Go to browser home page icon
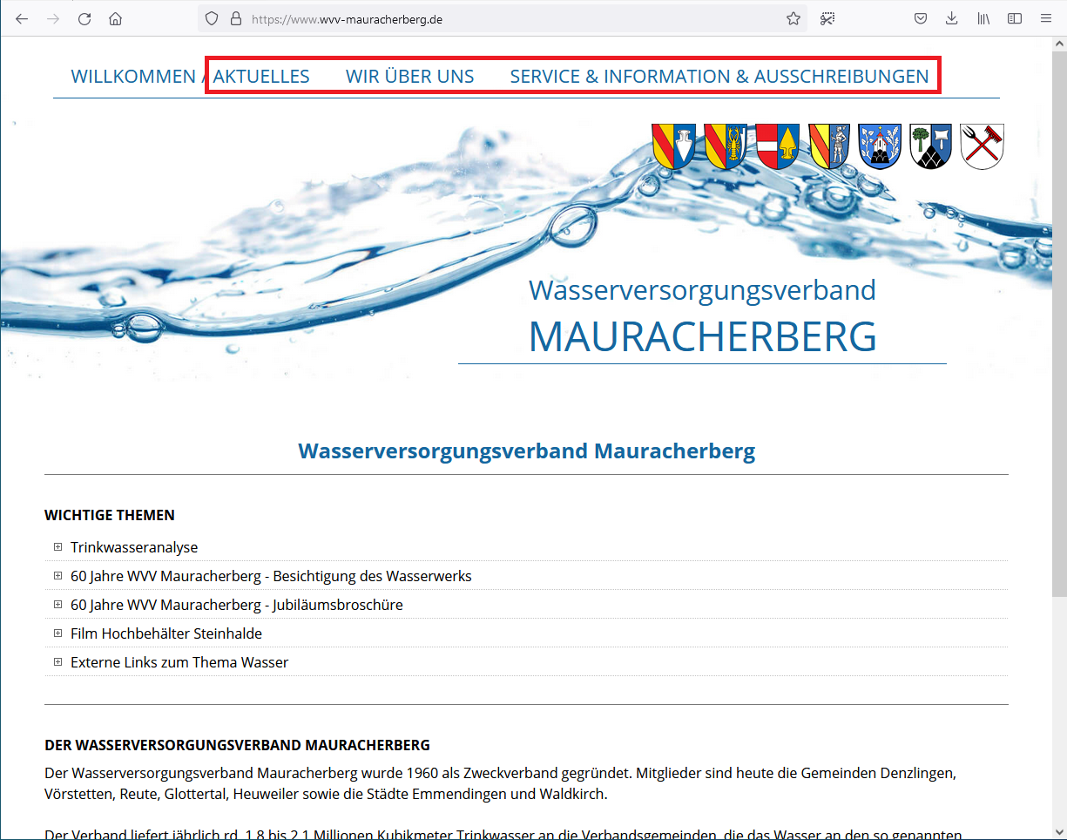 tap(116, 18)
